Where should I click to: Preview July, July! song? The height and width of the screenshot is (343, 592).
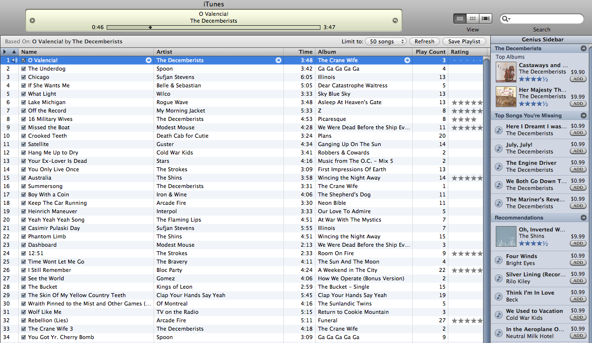pyautogui.click(x=499, y=148)
